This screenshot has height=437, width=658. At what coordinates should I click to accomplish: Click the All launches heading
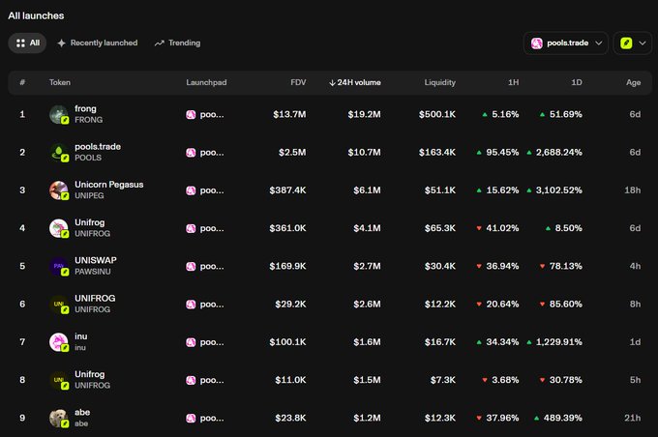[x=36, y=15]
